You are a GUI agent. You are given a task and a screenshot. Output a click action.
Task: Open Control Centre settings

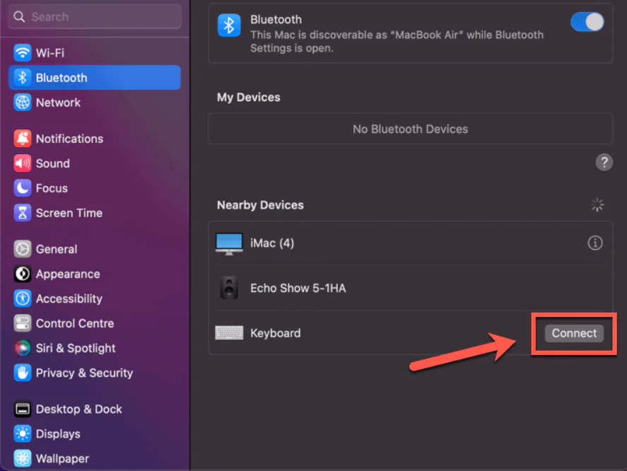[x=74, y=323]
